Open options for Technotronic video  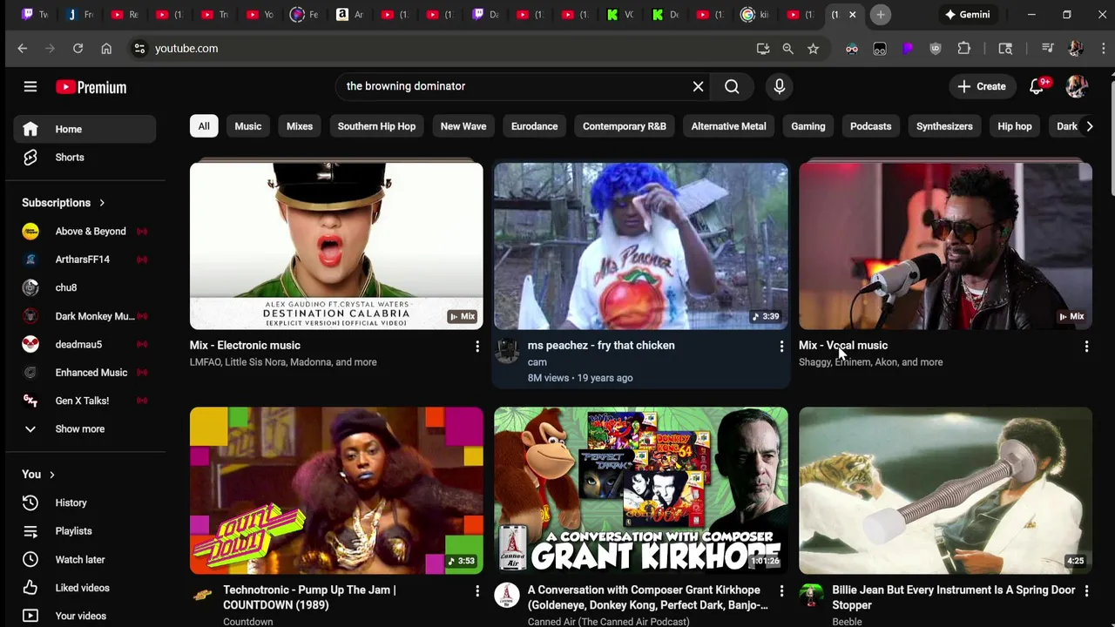point(476,591)
